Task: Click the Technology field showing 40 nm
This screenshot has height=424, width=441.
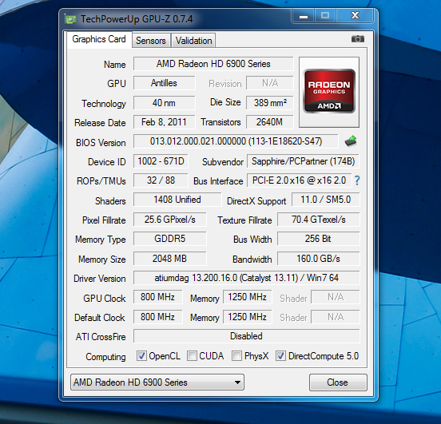Action: click(164, 103)
